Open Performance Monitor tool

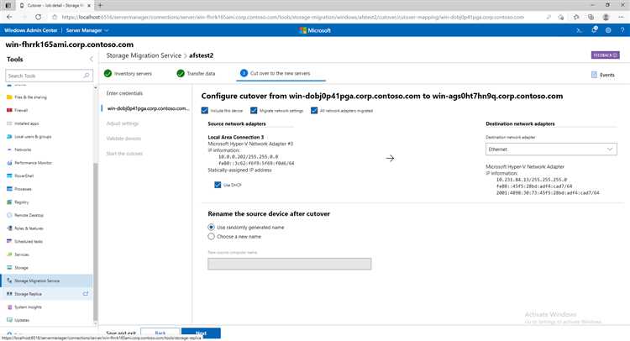(x=33, y=163)
